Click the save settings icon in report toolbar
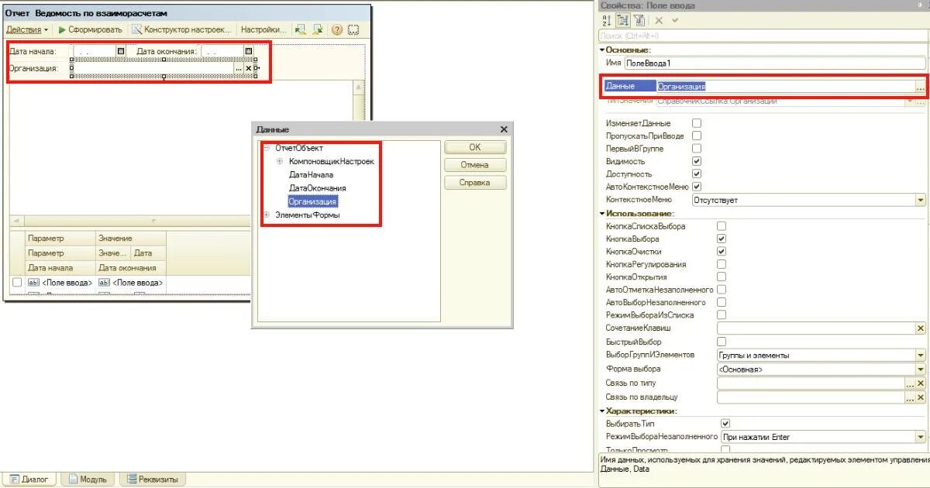930x488 pixels. (x=318, y=29)
